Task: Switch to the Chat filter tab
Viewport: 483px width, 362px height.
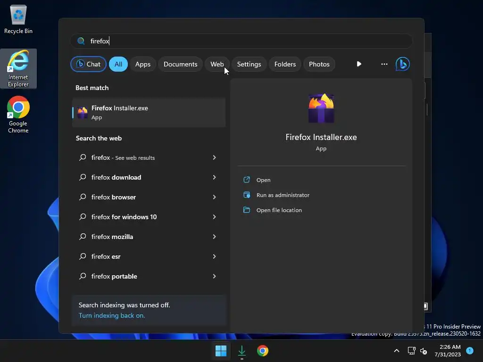Action: (88, 64)
